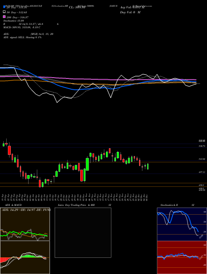Click the MACD values line

[22, 27]
